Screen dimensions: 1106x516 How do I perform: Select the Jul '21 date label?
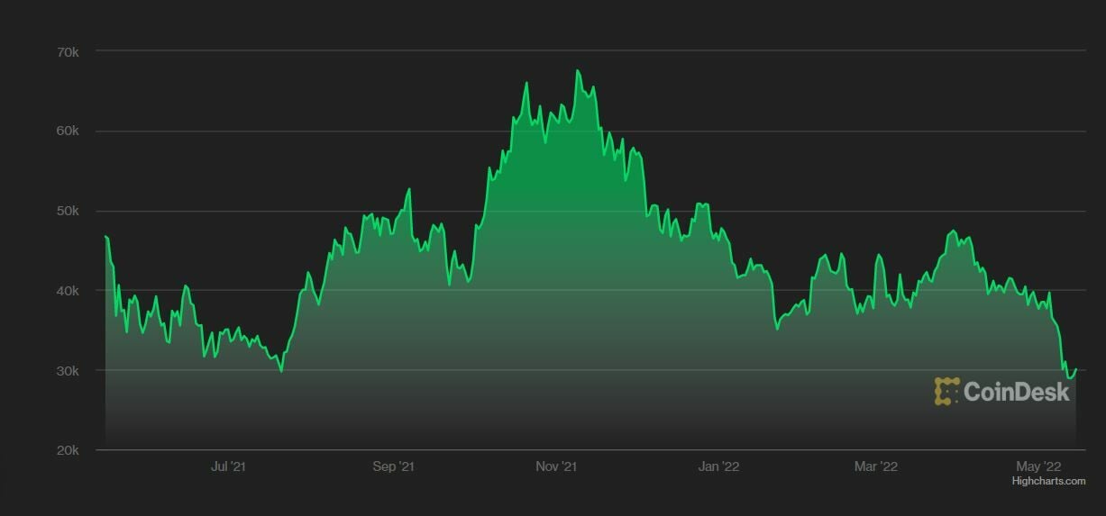coord(228,466)
